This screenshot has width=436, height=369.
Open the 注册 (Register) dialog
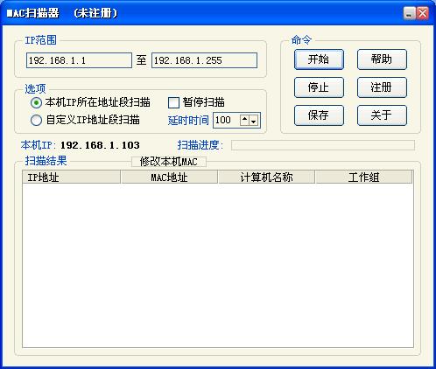click(x=382, y=87)
